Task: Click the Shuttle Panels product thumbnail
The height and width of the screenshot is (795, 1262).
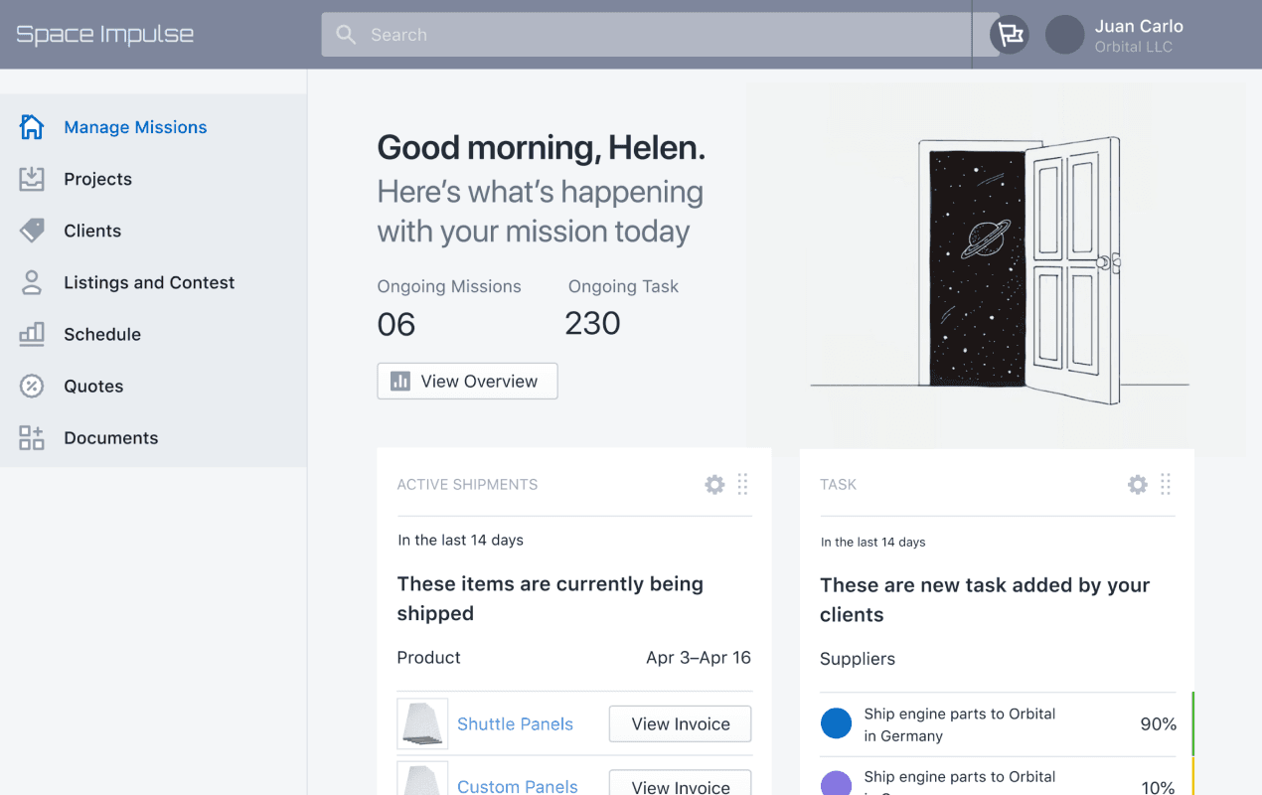Action: (422, 723)
